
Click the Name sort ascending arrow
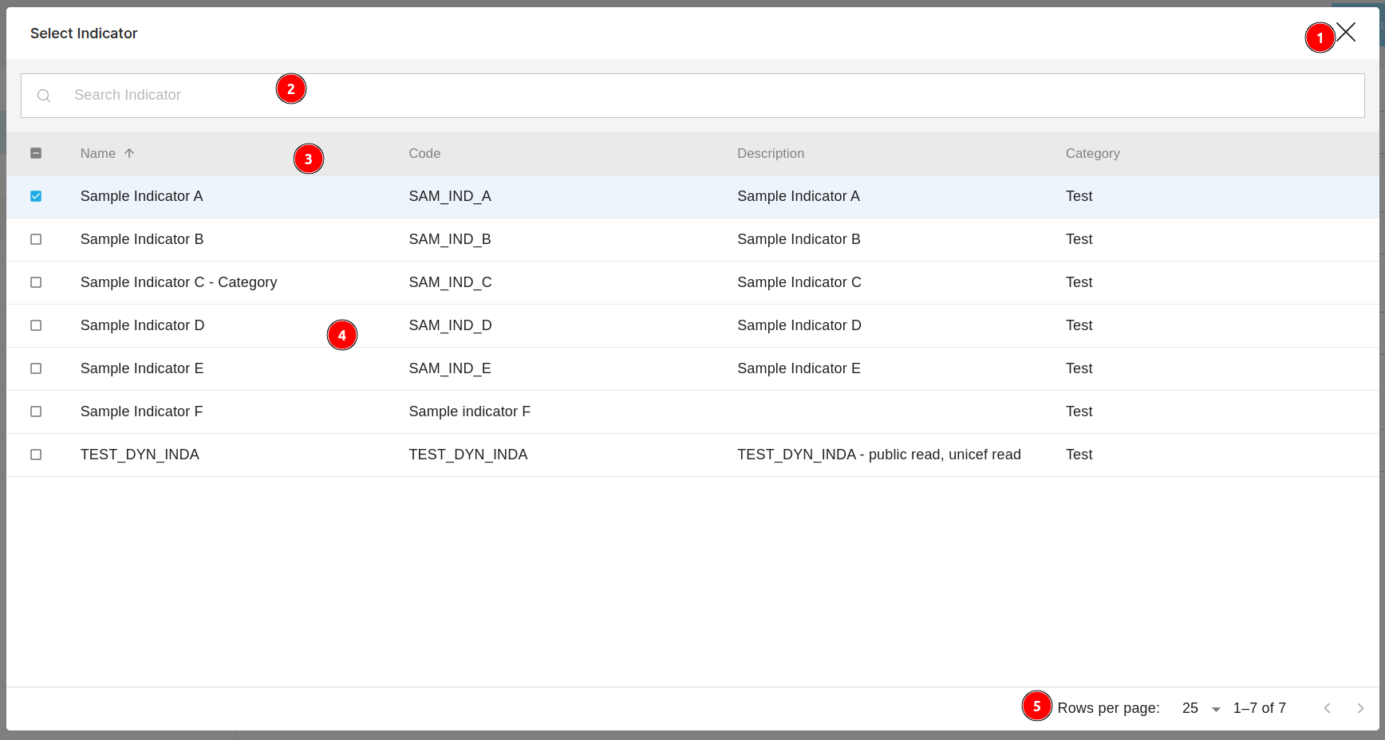tap(129, 153)
